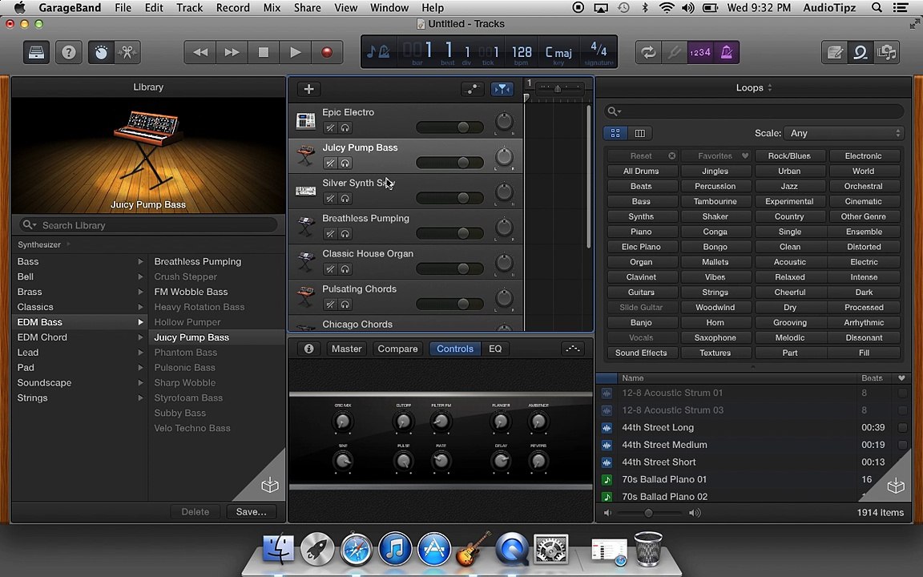Select the Controls tab
923x577 pixels.
tap(454, 349)
